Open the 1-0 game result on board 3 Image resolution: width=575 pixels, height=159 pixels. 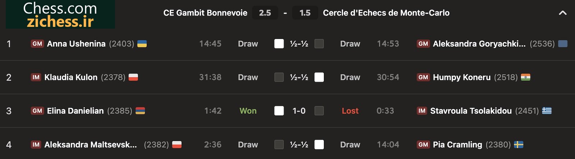pyautogui.click(x=299, y=111)
